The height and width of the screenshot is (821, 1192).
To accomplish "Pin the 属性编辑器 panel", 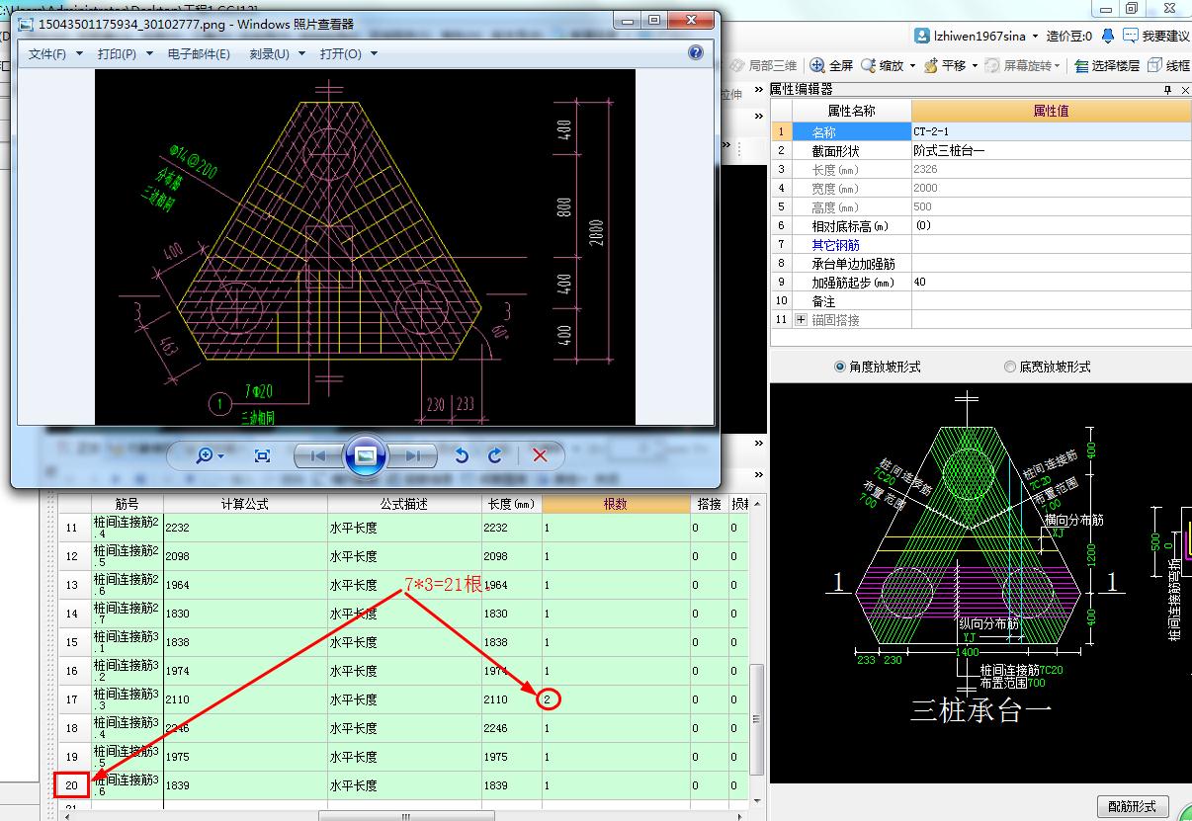I will point(1167,89).
